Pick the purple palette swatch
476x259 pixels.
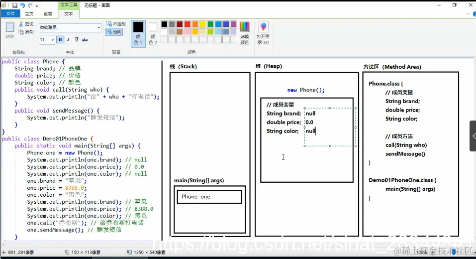coord(233,24)
